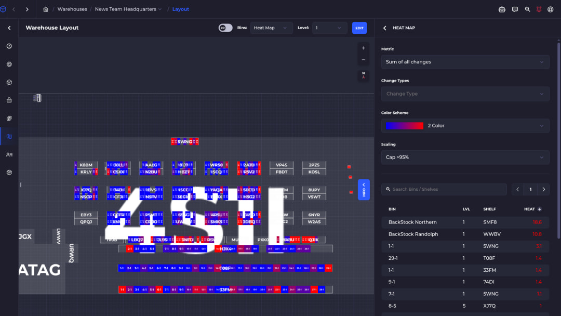Viewport: 561px width, 316px height.
Task: Open the users list sidebar icon
Action: pyautogui.click(x=9, y=154)
